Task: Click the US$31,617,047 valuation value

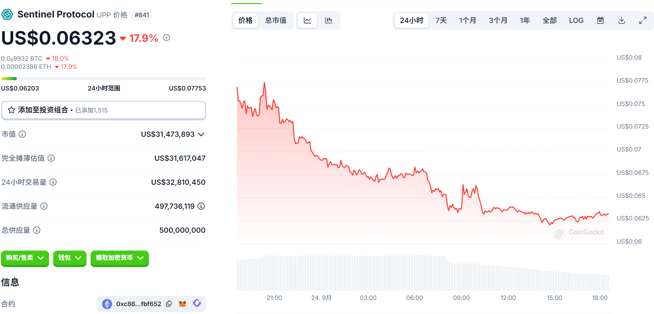Action: click(180, 158)
